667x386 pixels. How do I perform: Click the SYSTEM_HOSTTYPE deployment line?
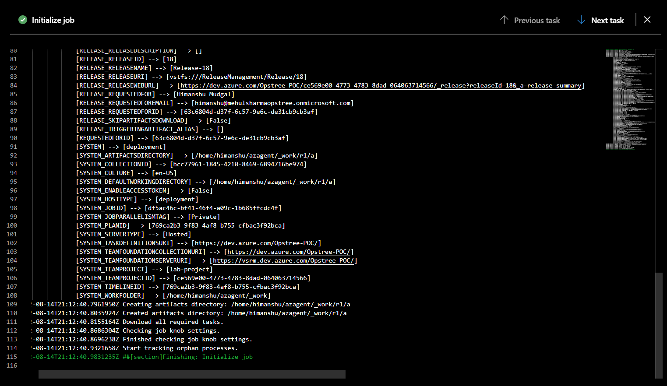click(137, 199)
